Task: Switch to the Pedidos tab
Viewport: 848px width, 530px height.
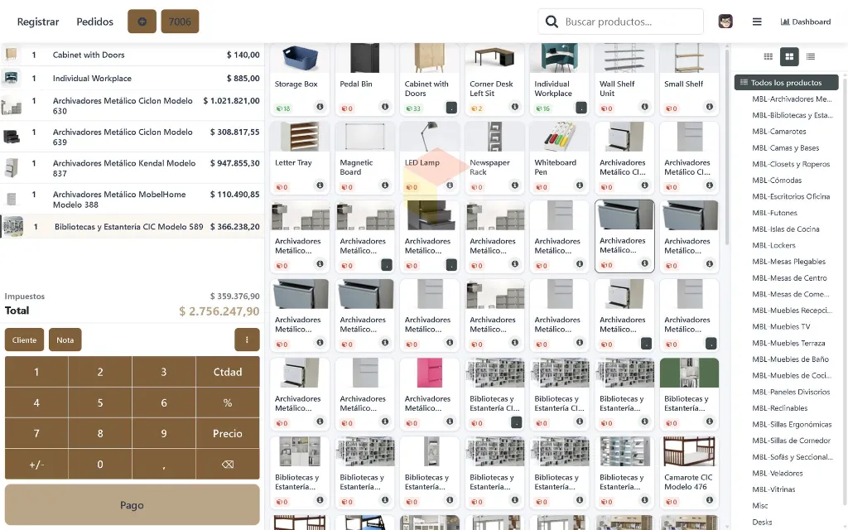Action: pyautogui.click(x=94, y=22)
